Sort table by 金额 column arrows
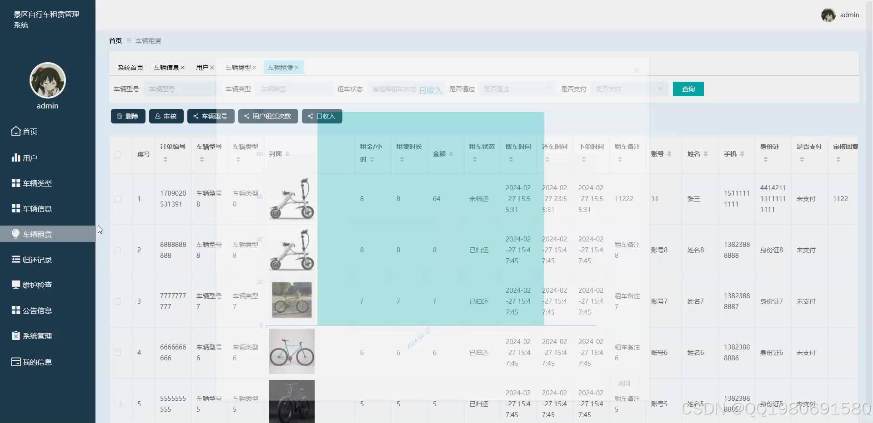873x423 pixels. [451, 153]
